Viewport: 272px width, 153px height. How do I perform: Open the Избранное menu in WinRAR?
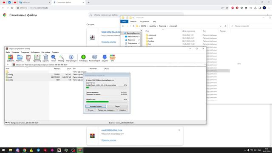[x=35, y=52]
